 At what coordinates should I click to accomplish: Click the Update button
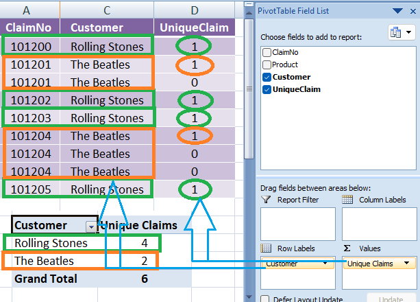391,299
